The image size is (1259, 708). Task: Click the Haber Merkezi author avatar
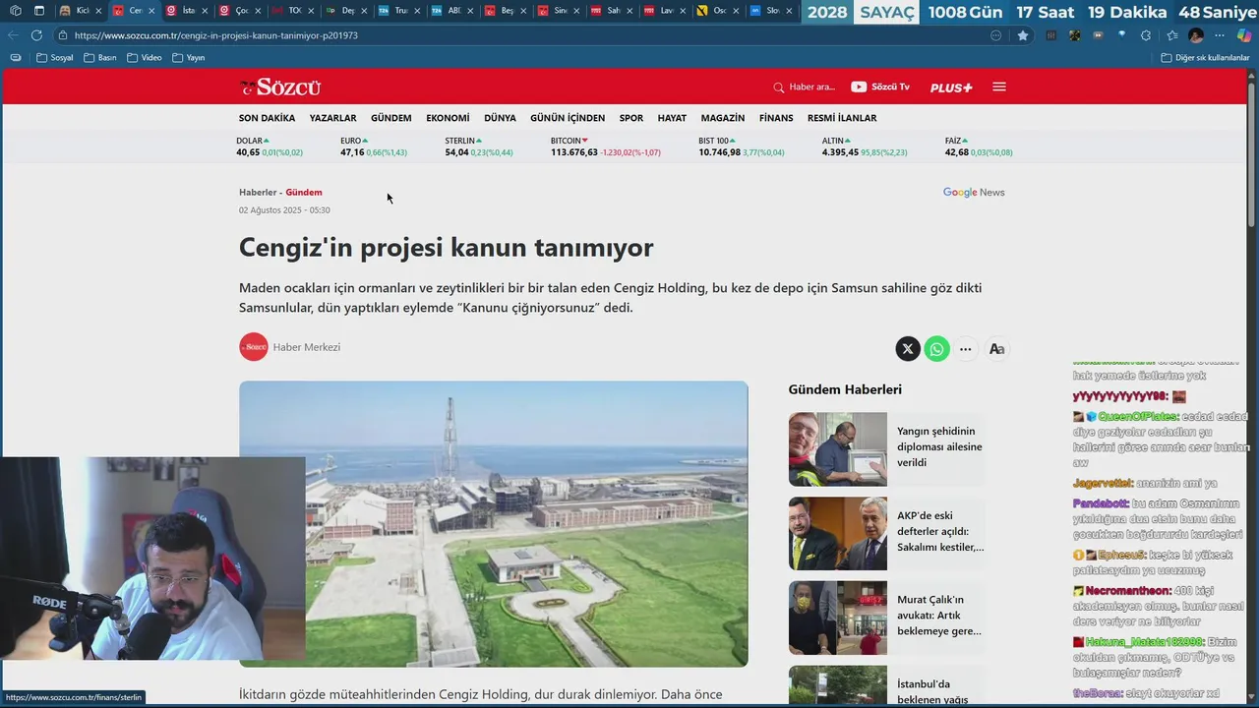point(254,347)
